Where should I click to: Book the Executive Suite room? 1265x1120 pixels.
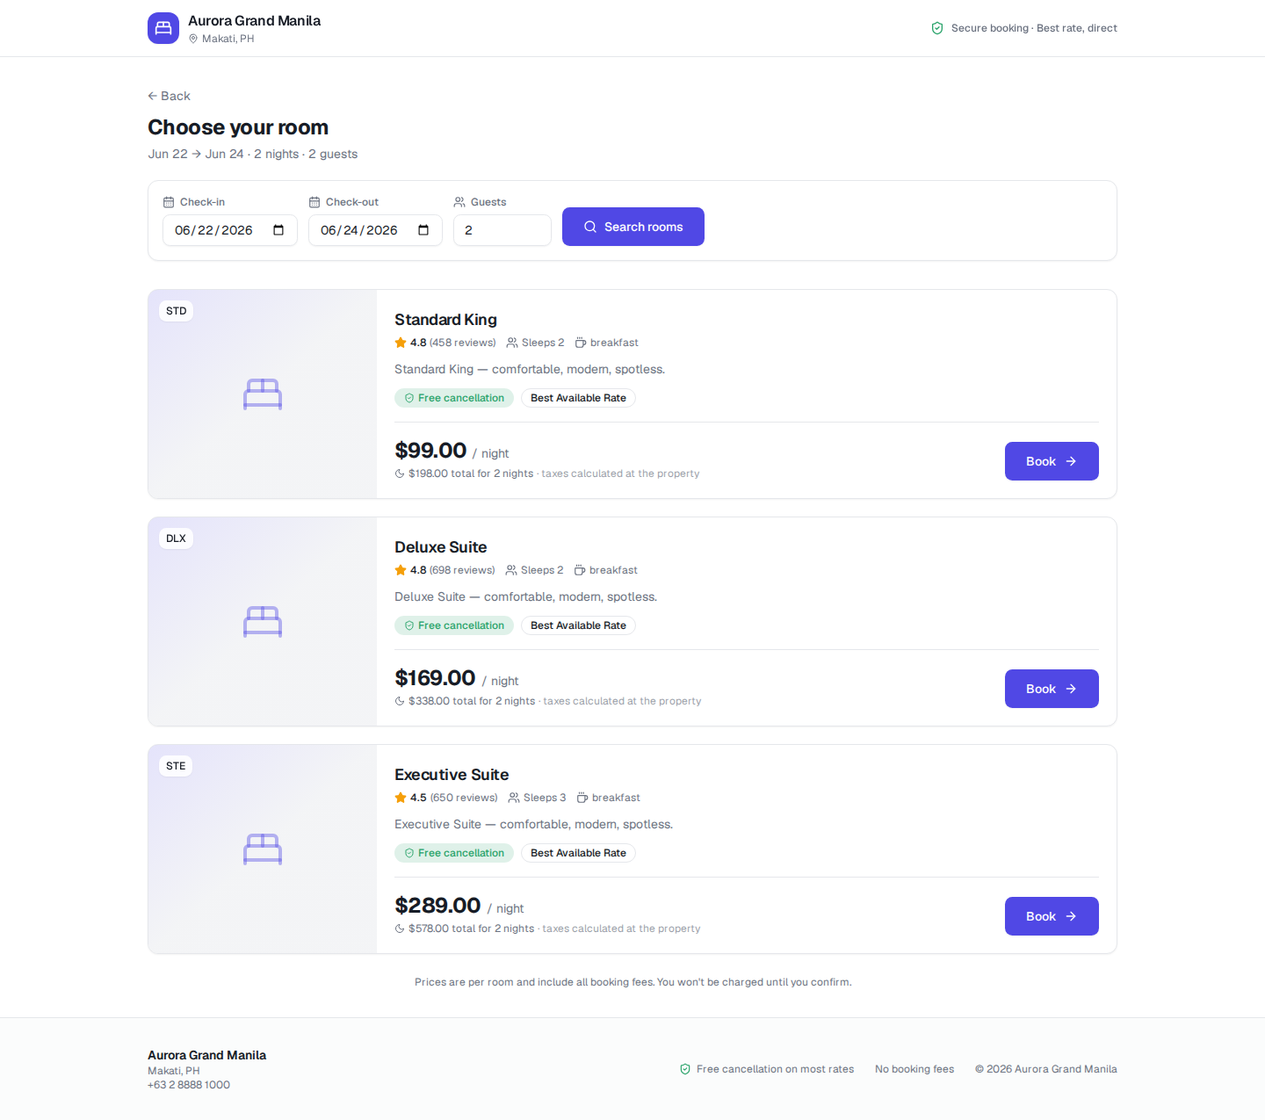[1052, 916]
